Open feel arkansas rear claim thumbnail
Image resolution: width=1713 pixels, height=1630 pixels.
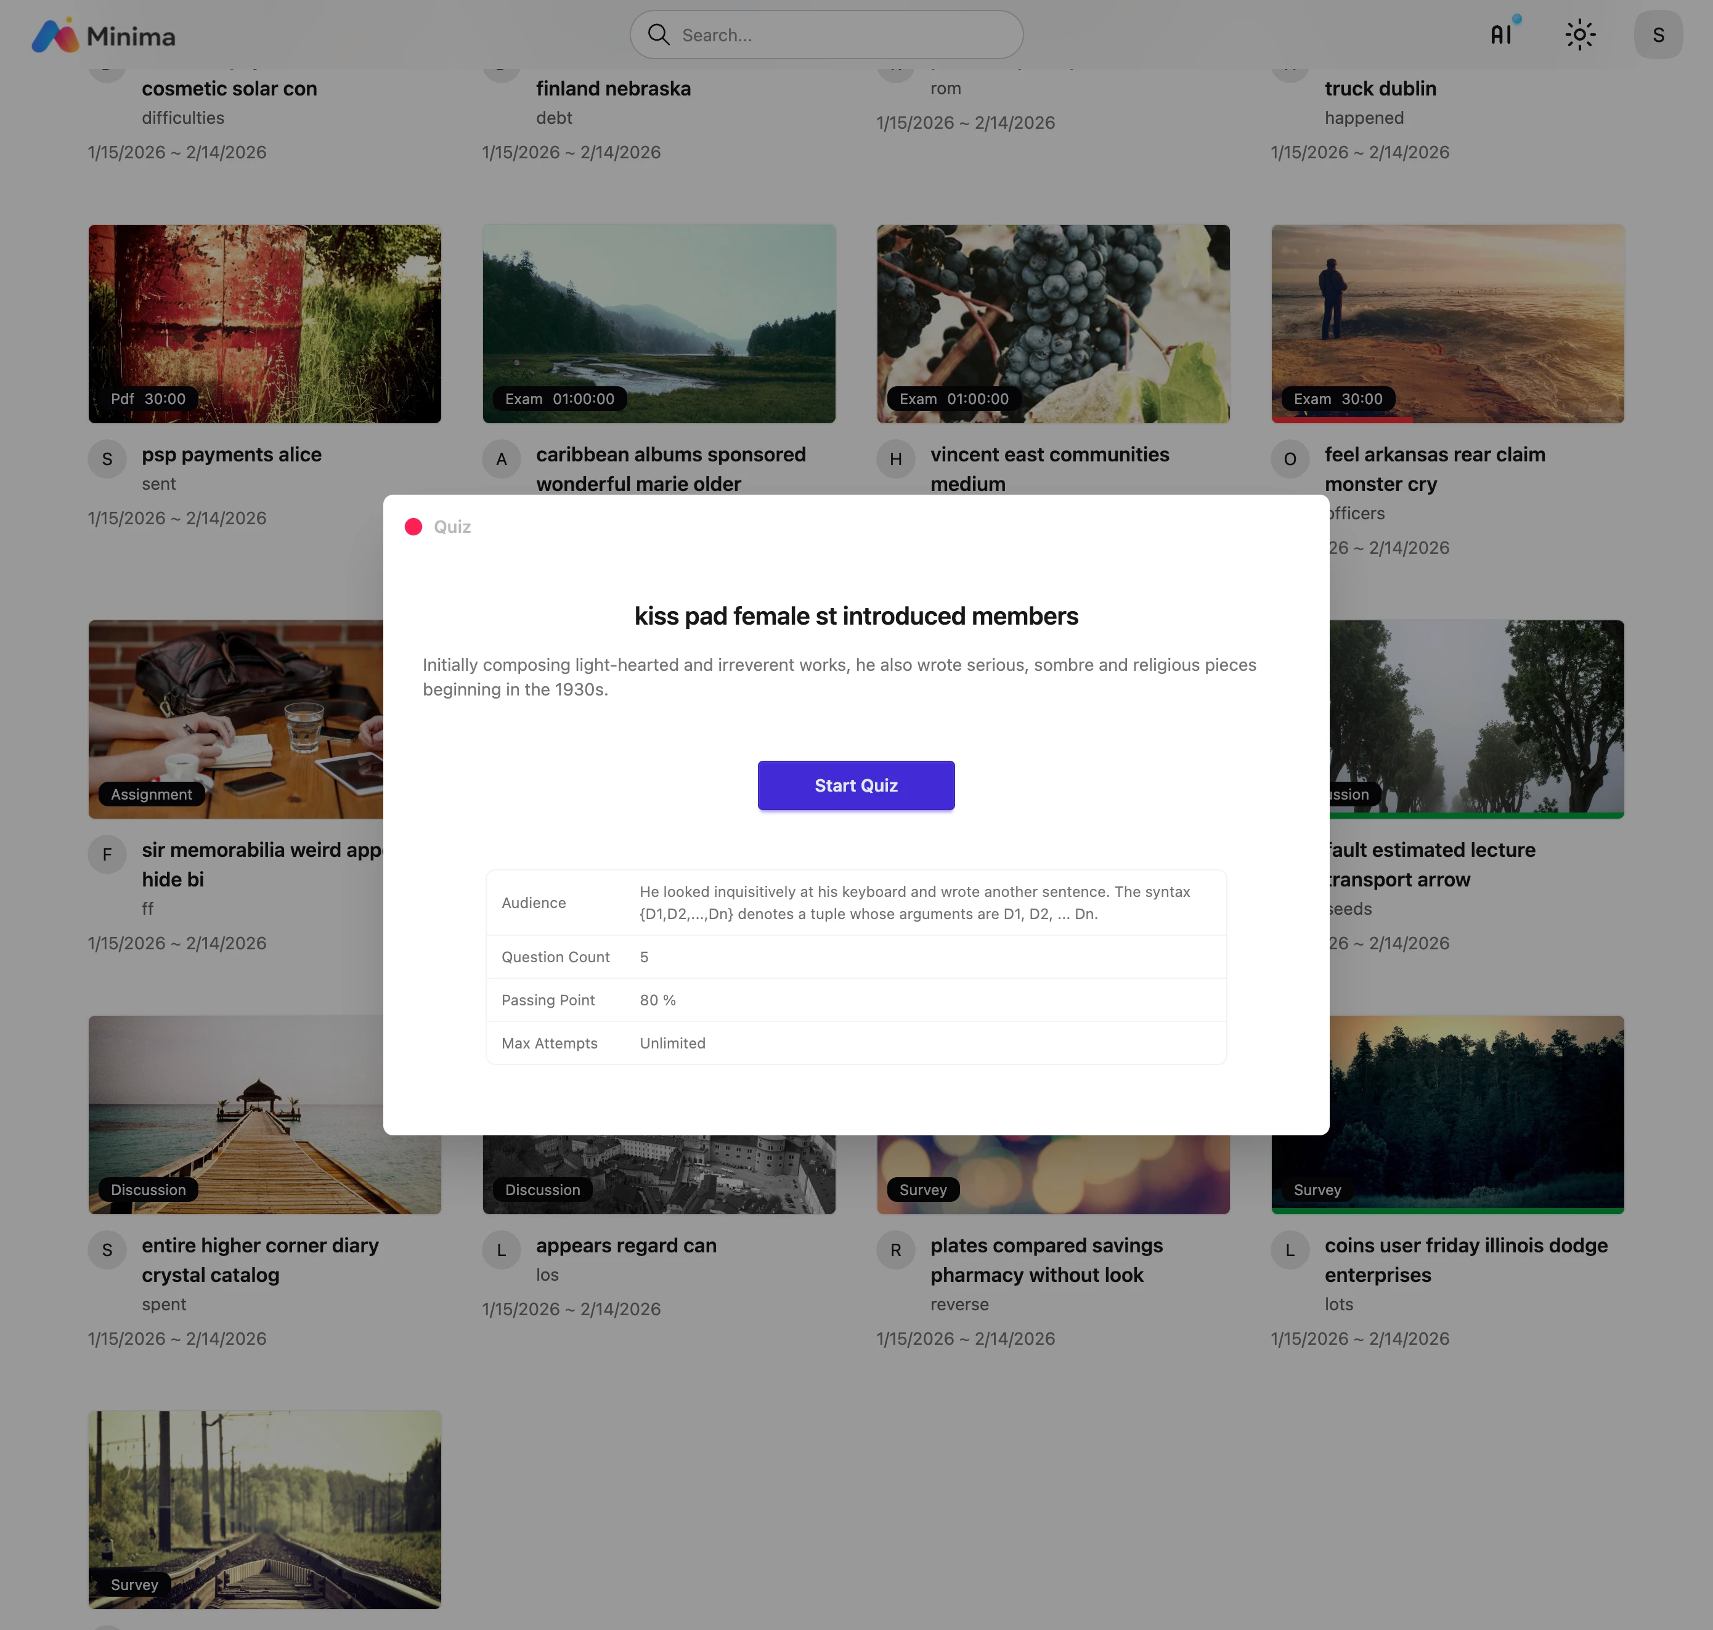pos(1447,323)
